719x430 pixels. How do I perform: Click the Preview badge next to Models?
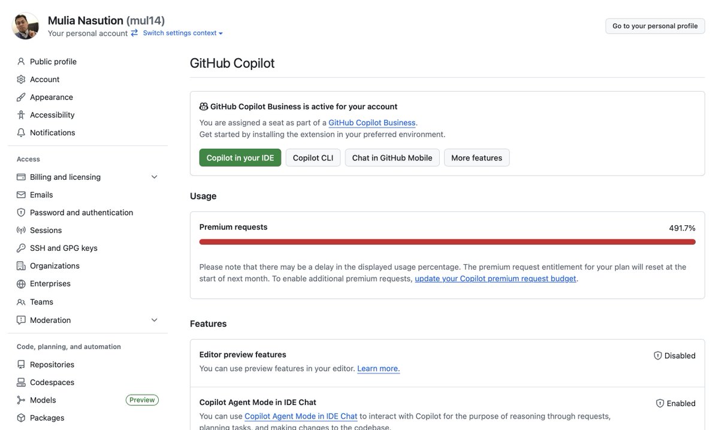pyautogui.click(x=142, y=400)
